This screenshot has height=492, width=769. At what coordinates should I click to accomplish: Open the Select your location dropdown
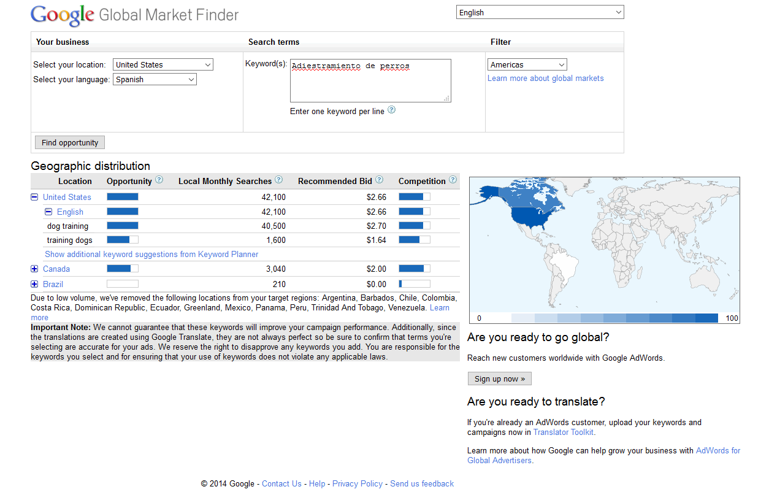pyautogui.click(x=163, y=64)
